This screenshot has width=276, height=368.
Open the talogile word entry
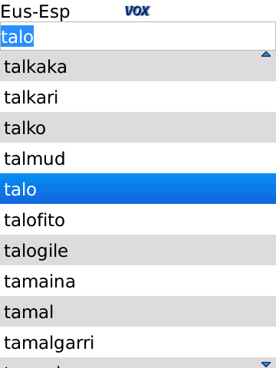[x=138, y=250]
